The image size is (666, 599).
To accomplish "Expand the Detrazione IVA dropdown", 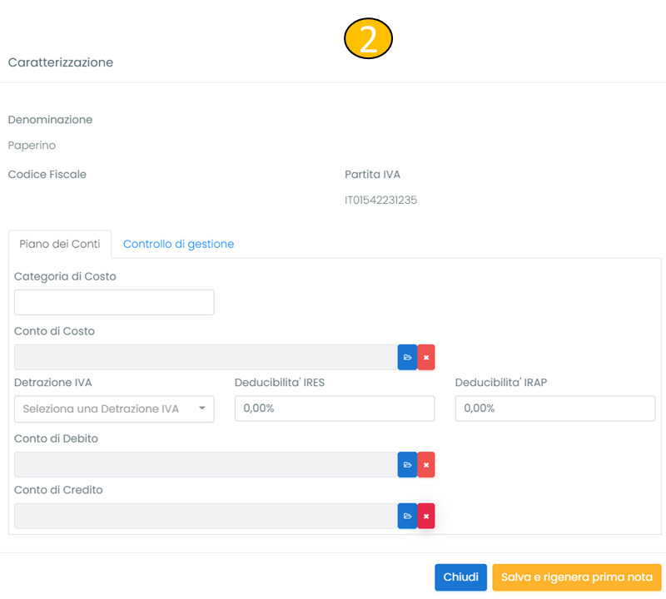I will [114, 408].
